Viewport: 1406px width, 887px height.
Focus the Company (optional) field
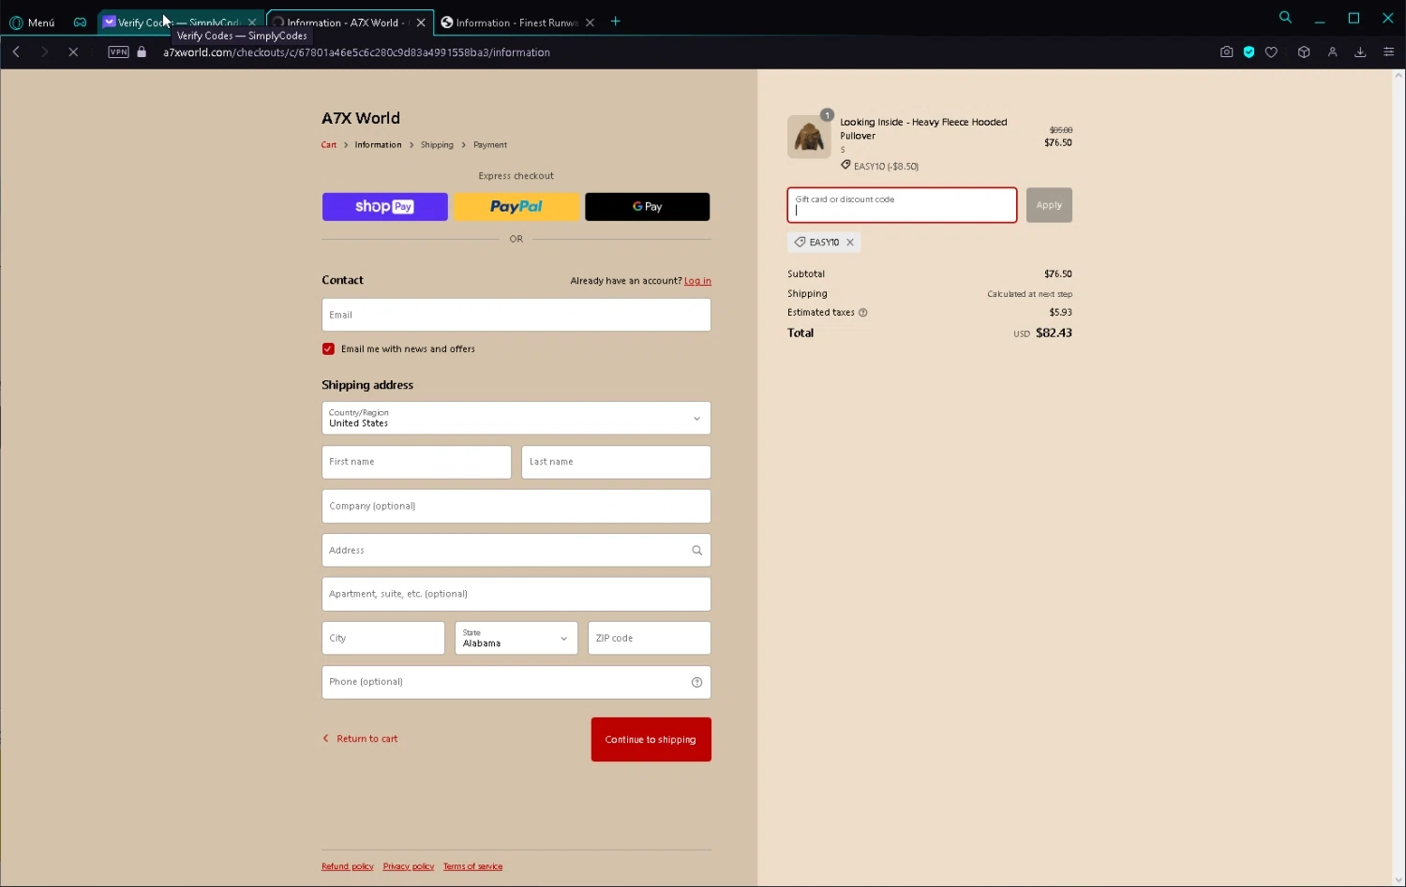click(x=516, y=506)
